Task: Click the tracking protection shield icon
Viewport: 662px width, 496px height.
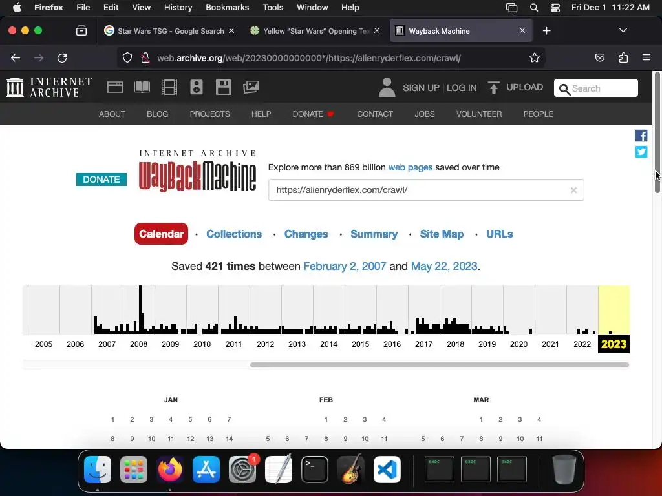Action: (x=127, y=57)
